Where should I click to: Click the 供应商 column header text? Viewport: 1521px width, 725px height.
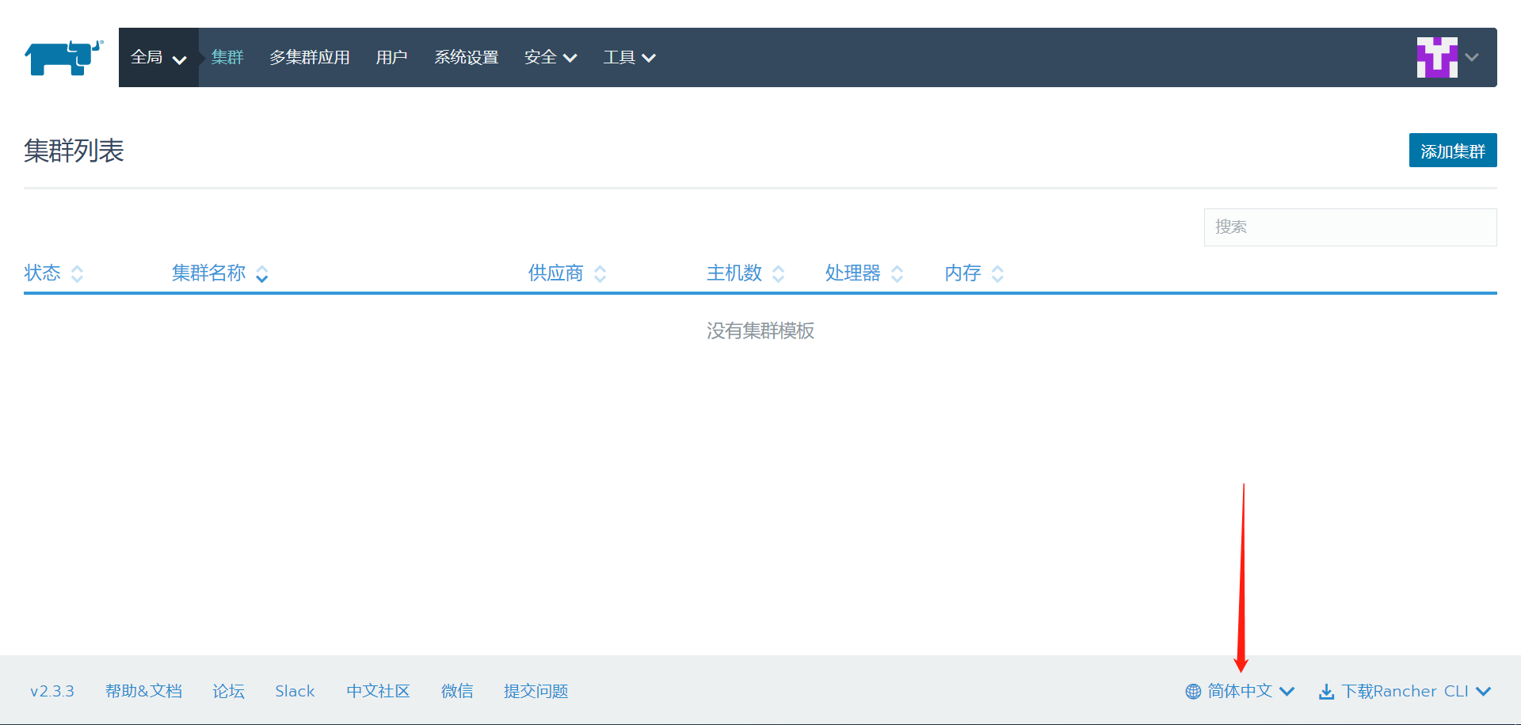point(555,273)
